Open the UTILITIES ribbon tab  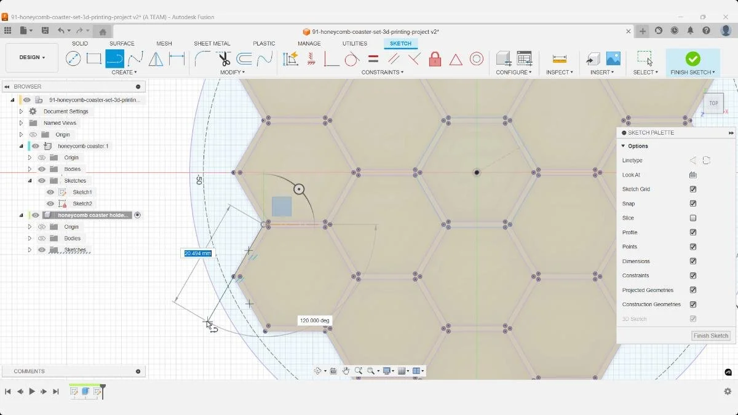pos(355,43)
